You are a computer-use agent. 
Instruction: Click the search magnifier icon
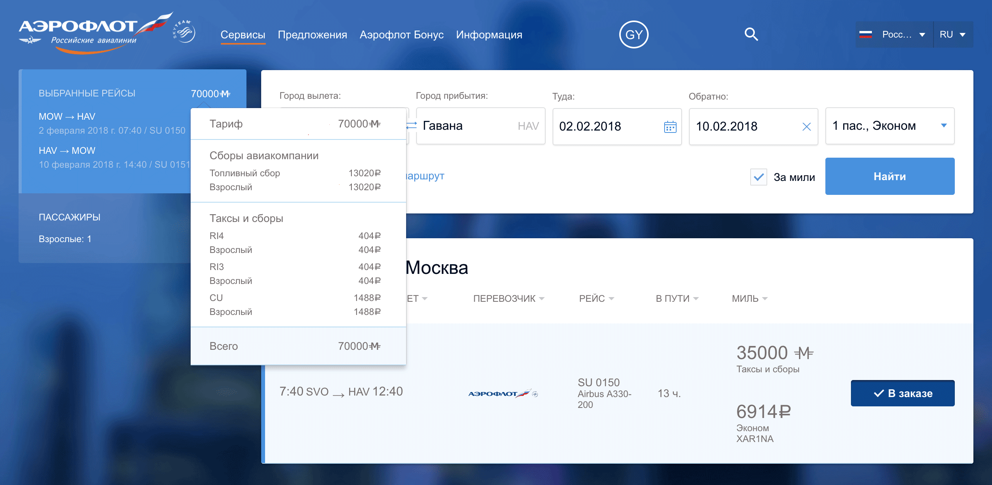[x=751, y=34]
